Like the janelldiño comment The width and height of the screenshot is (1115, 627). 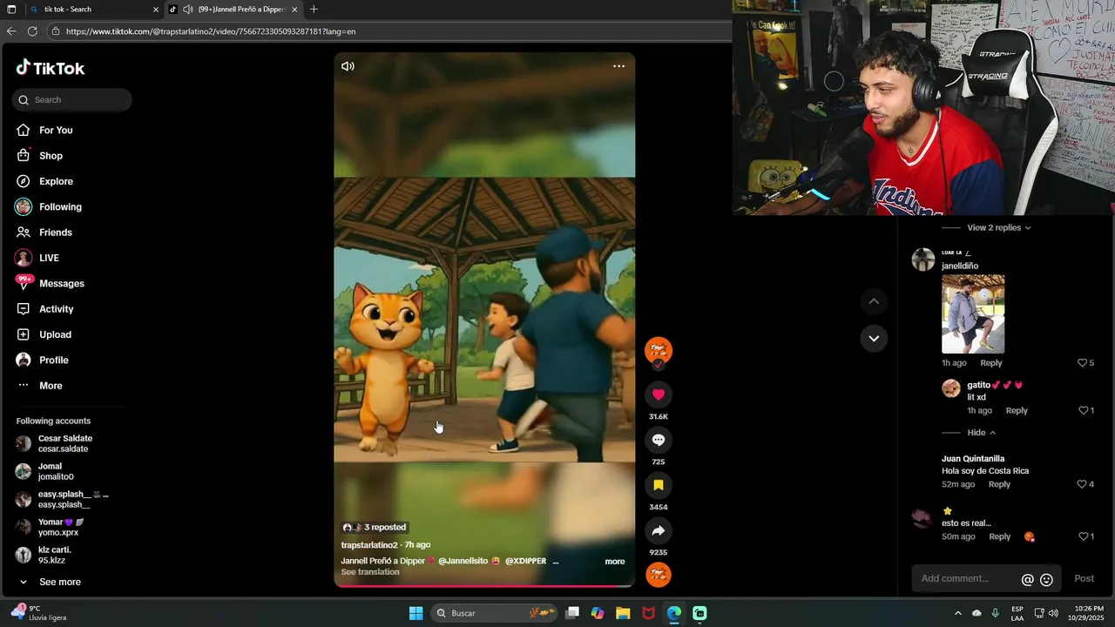click(x=1083, y=363)
